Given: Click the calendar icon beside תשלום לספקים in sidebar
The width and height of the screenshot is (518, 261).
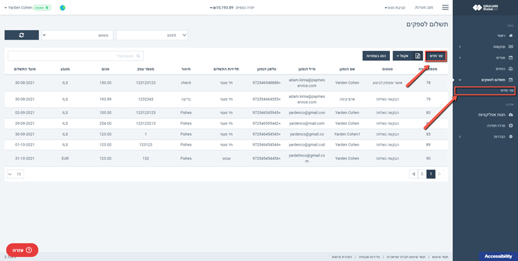Looking at the screenshot, I should coord(511,80).
